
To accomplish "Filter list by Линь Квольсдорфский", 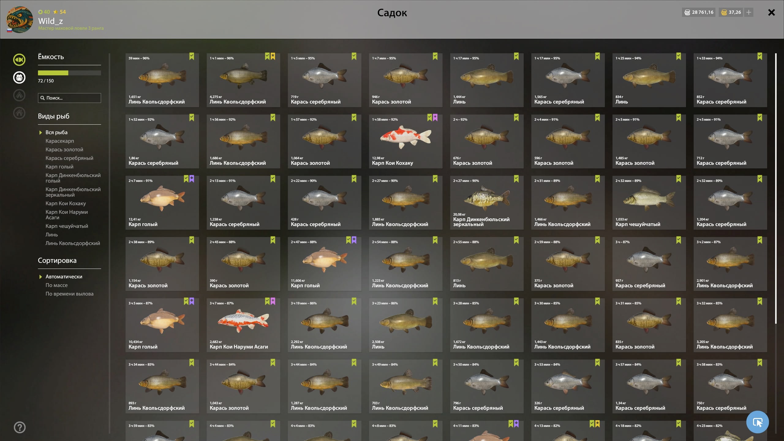I will [x=73, y=243].
